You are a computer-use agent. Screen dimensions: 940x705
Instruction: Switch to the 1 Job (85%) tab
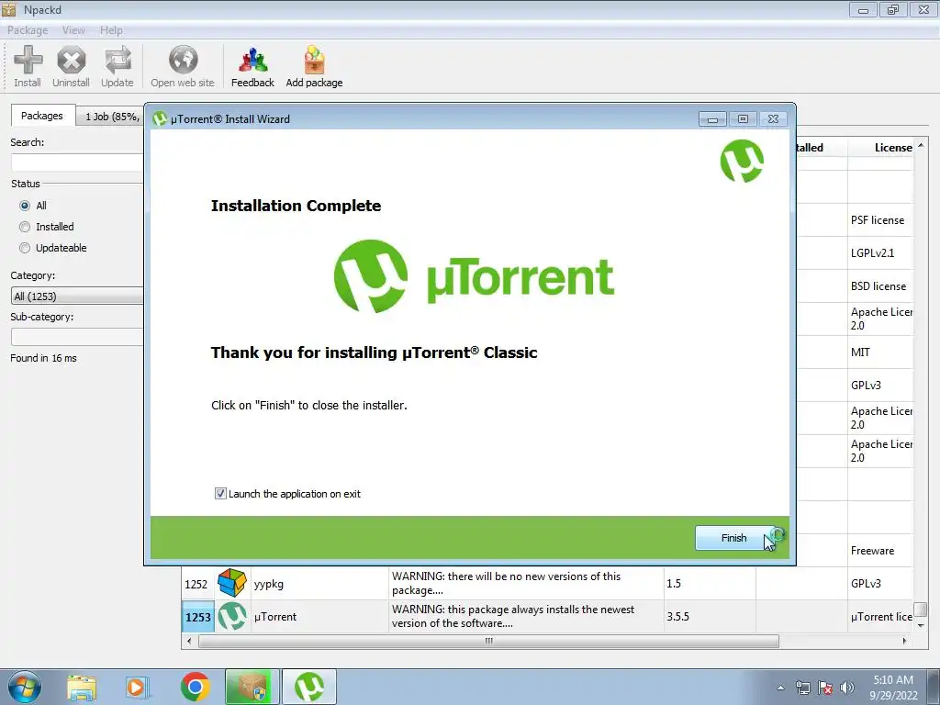[x=112, y=117]
